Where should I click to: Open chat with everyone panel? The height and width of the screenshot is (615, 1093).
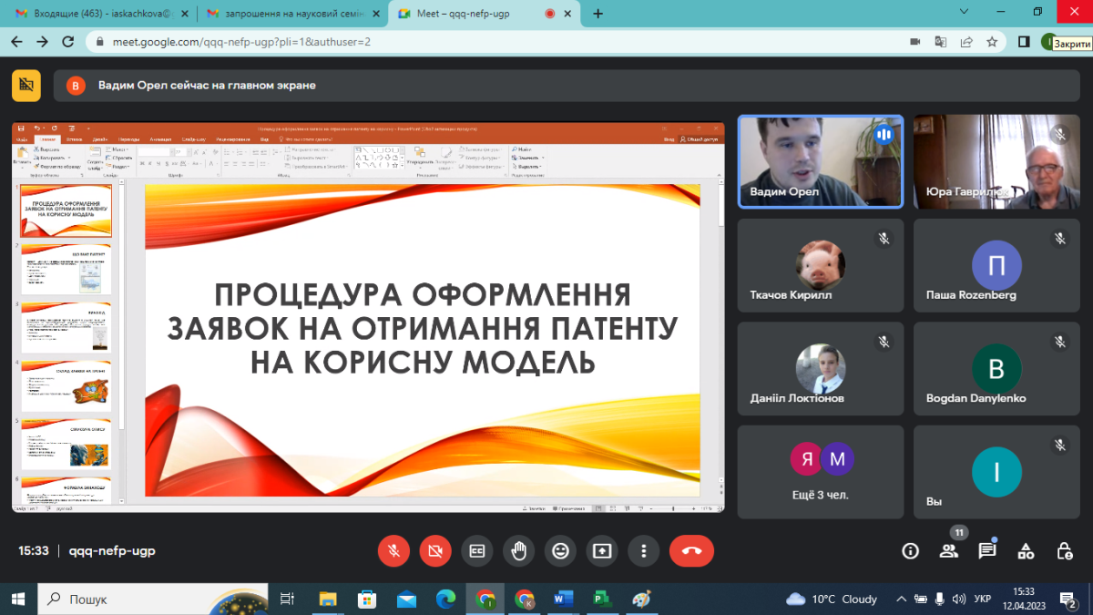[x=987, y=550]
